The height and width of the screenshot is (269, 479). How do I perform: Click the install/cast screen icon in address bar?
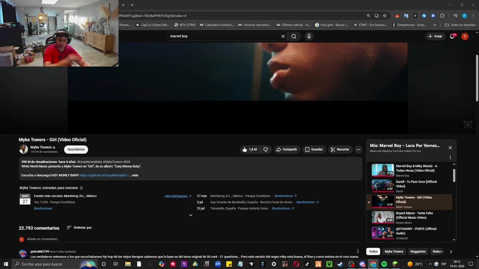point(376,16)
